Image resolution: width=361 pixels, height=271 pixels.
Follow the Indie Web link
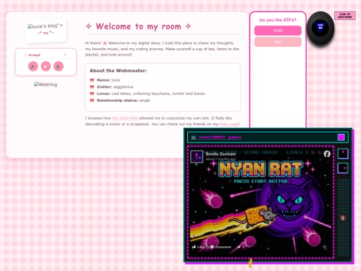click(x=125, y=118)
